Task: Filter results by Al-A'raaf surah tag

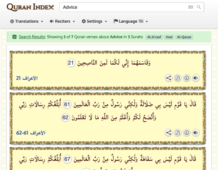Action: click(154, 37)
